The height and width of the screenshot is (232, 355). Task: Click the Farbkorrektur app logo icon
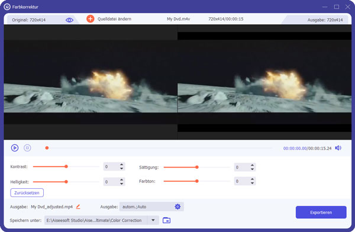coord(7,7)
